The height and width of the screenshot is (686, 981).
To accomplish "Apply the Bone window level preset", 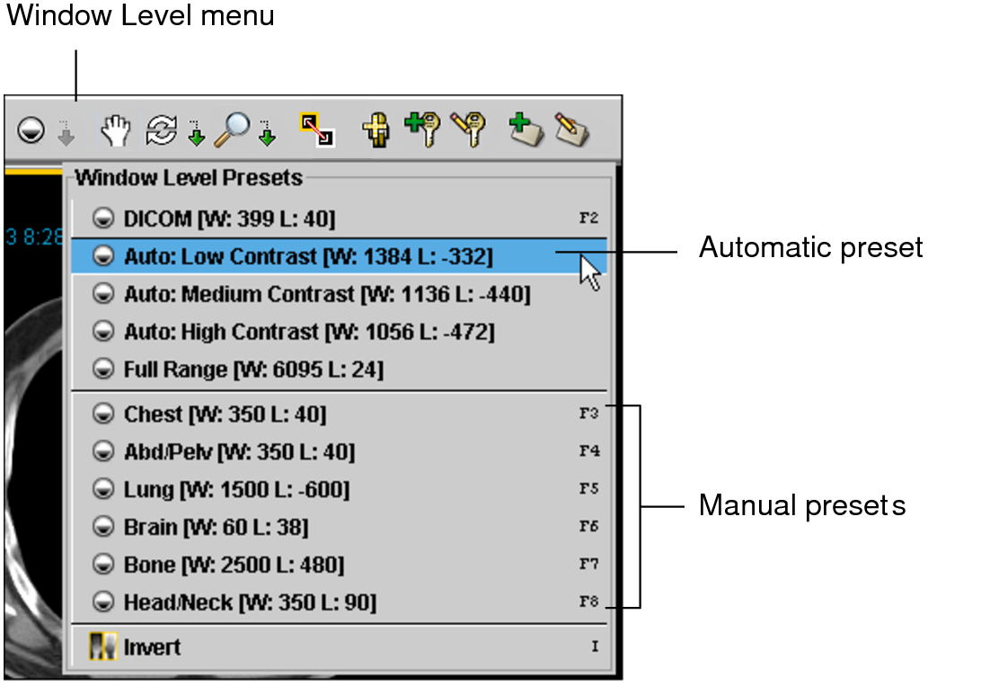I will tap(234, 565).
